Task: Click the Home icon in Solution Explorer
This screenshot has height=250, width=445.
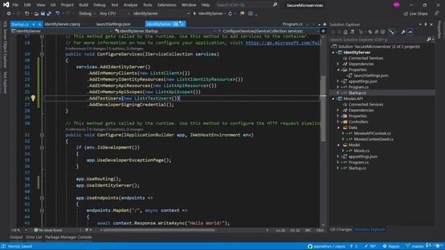Action: pos(346,32)
